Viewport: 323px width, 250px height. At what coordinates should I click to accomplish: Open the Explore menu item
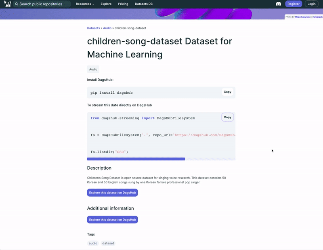click(106, 4)
